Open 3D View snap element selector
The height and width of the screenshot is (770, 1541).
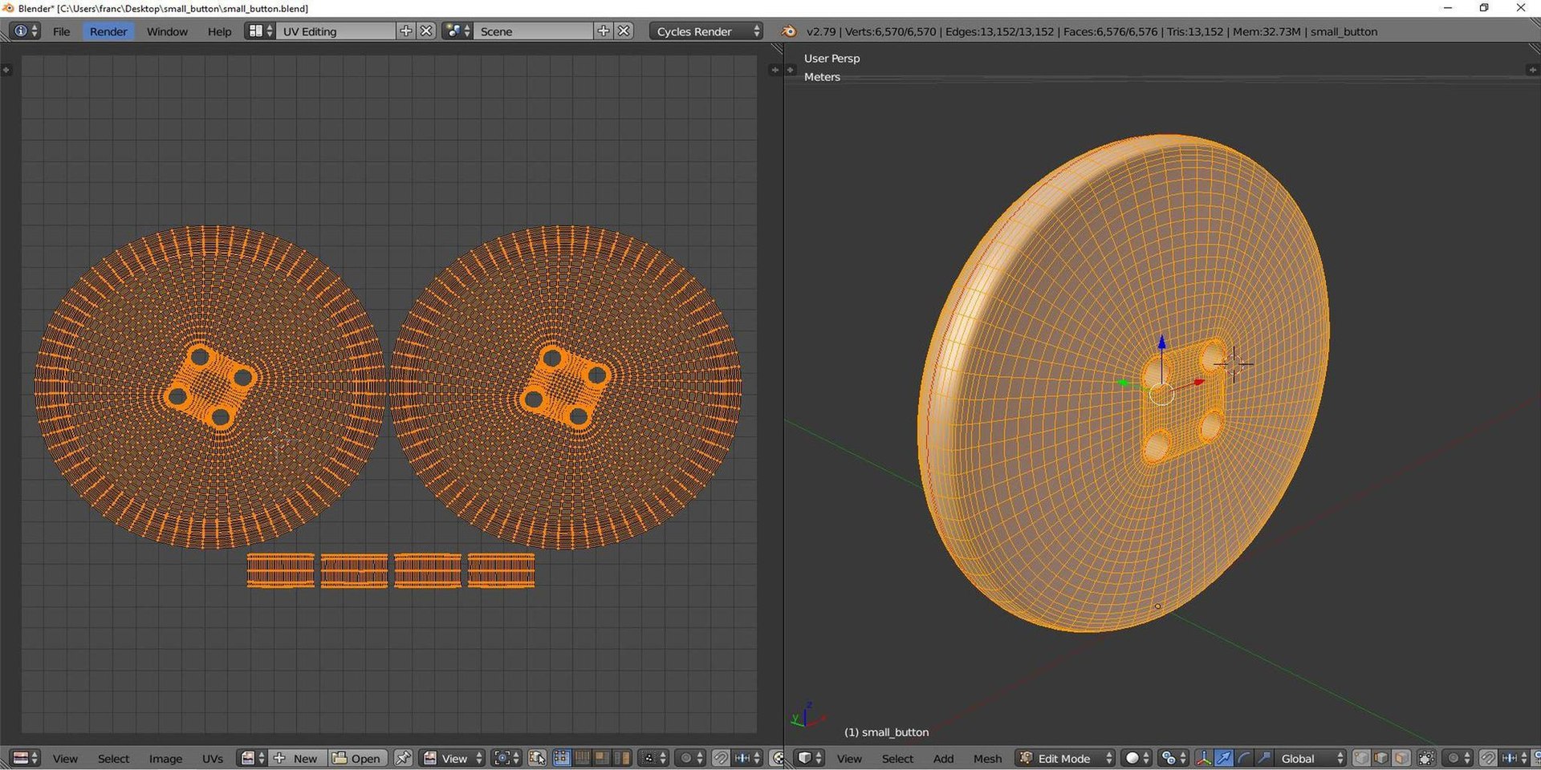[x=1514, y=758]
